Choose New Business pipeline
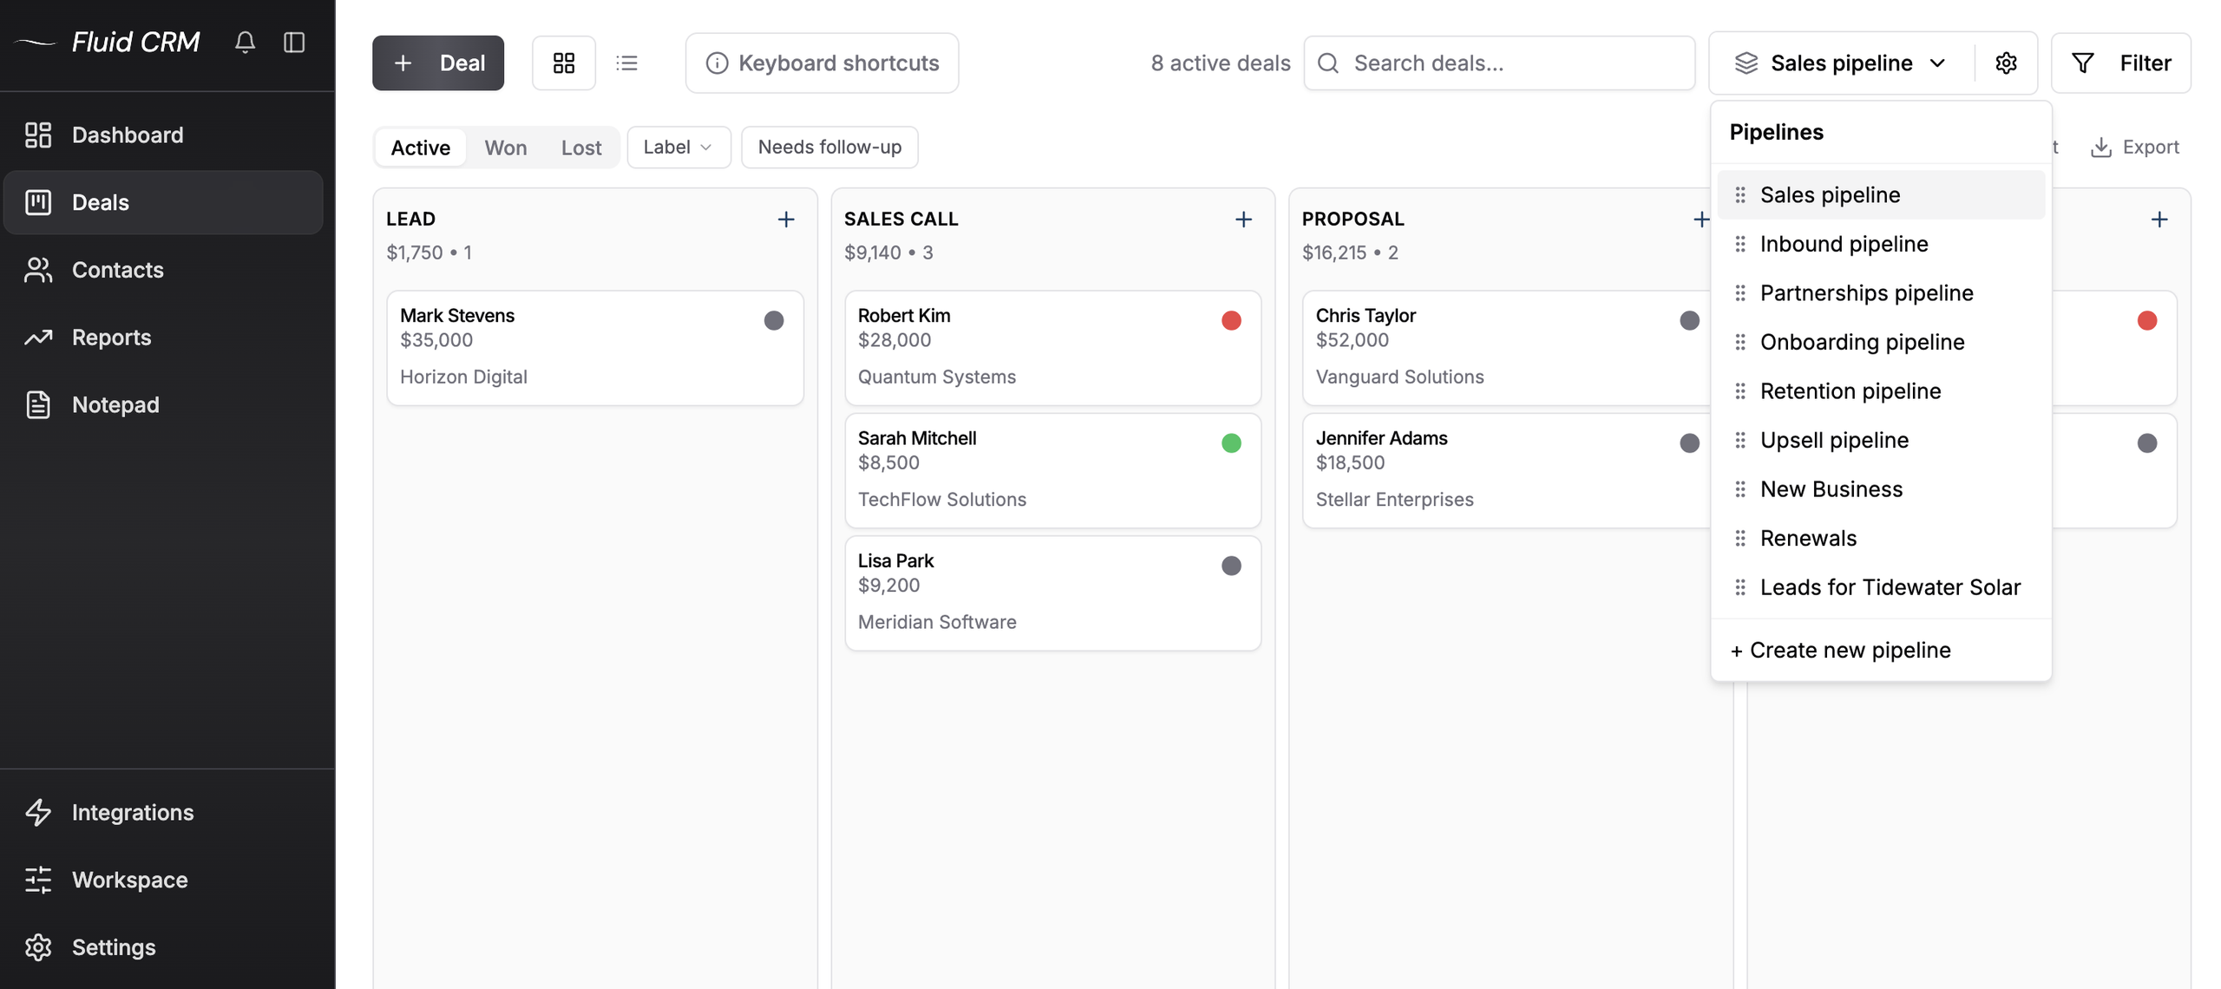This screenshot has height=989, width=2221. click(x=1879, y=489)
